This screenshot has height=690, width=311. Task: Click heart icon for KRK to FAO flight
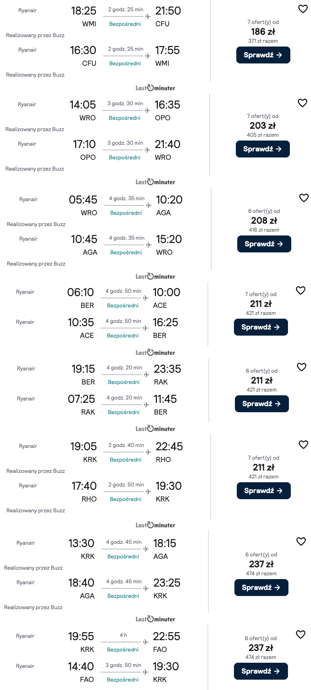pyautogui.click(x=301, y=635)
